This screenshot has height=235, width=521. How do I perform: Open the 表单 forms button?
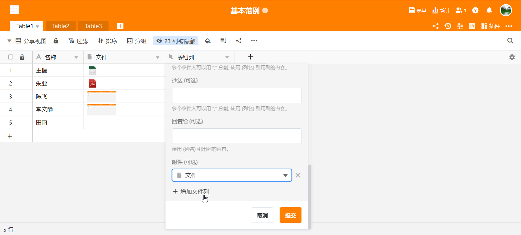(x=417, y=10)
